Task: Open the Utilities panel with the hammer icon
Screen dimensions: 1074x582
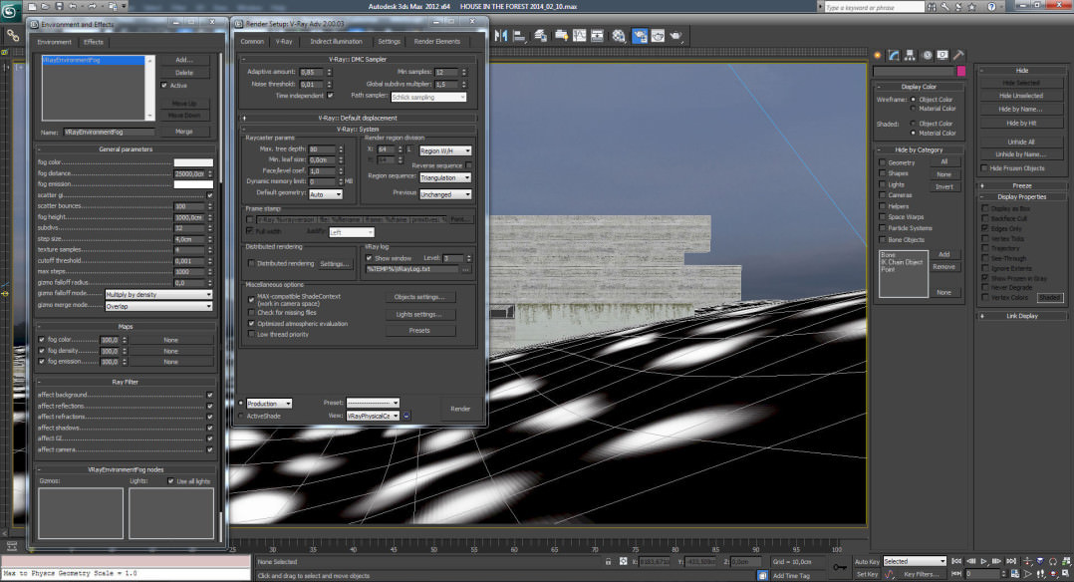Action: click(x=957, y=55)
